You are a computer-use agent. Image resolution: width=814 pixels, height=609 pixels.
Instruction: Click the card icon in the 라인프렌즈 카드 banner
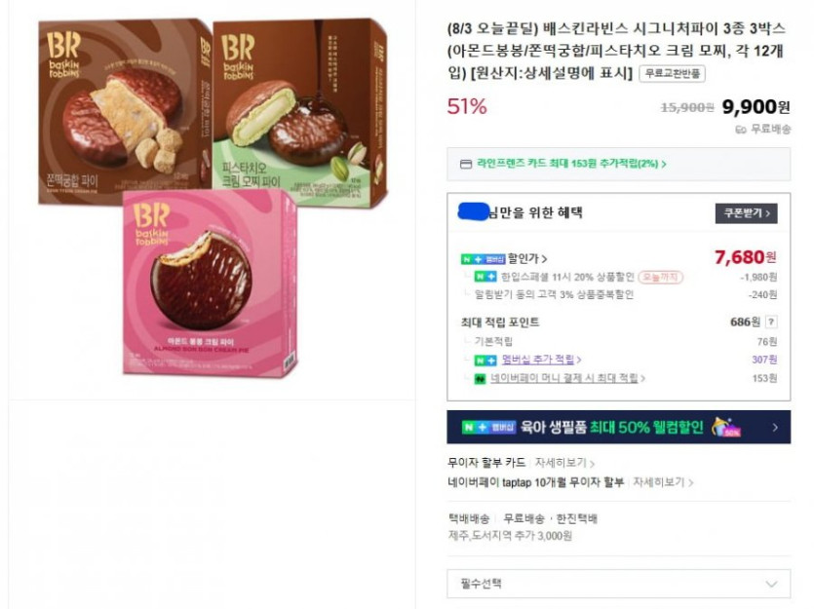[x=466, y=164]
